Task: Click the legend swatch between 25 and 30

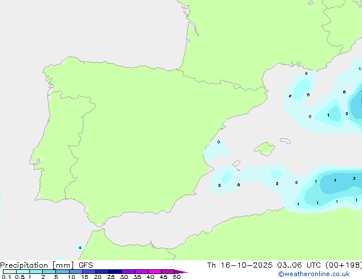Action: coord(115,272)
